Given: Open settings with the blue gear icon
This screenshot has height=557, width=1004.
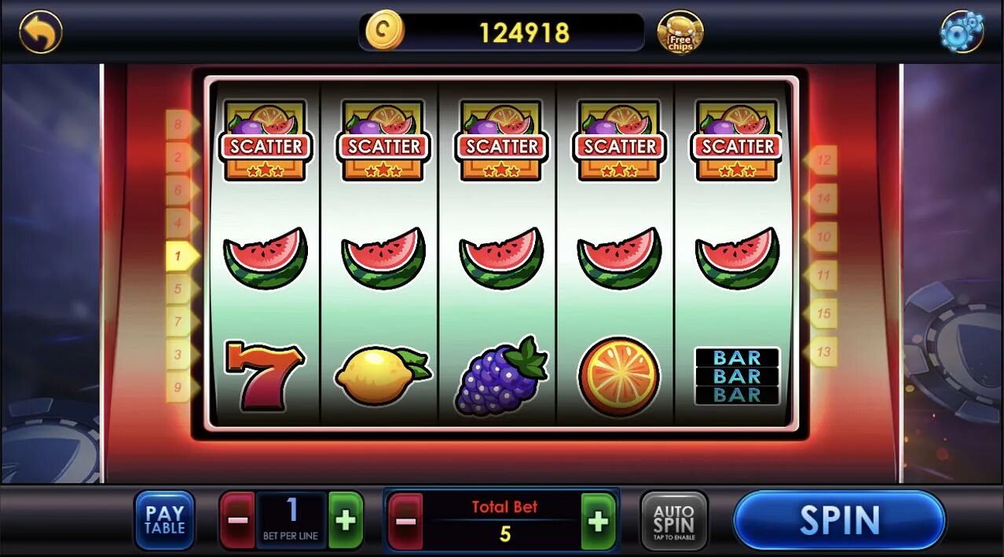Looking at the screenshot, I should [x=962, y=31].
